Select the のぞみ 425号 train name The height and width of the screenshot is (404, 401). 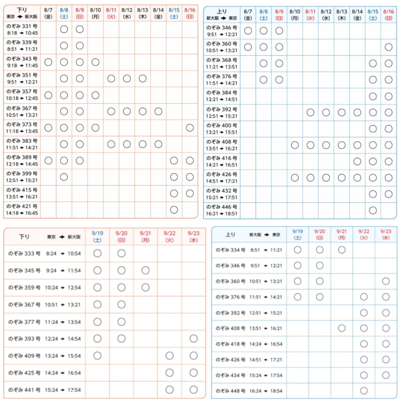(x=24, y=373)
